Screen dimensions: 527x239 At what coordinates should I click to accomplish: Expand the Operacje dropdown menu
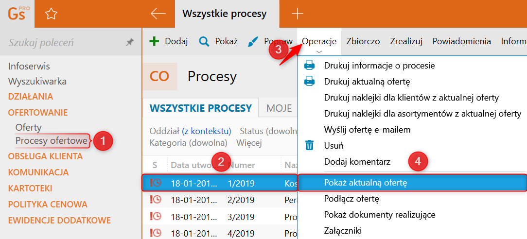point(319,41)
